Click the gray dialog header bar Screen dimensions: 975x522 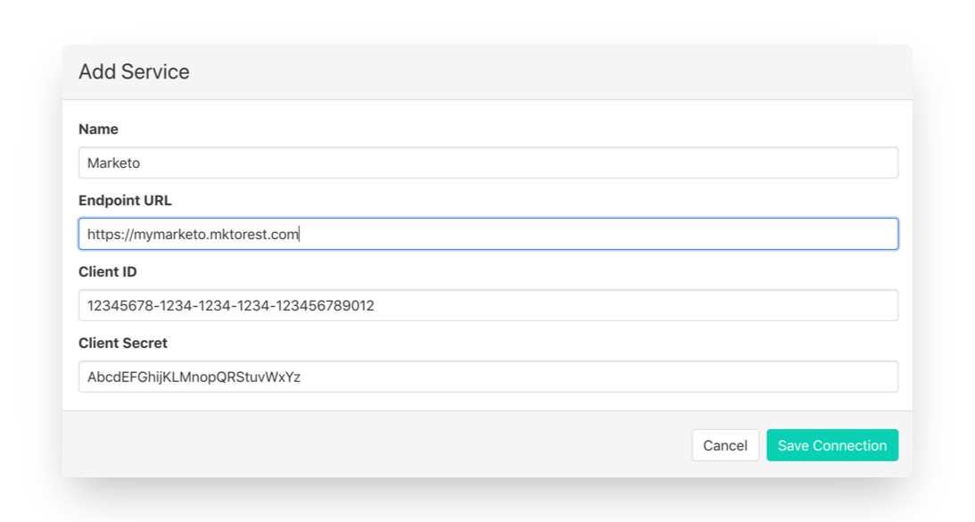tap(535, 72)
